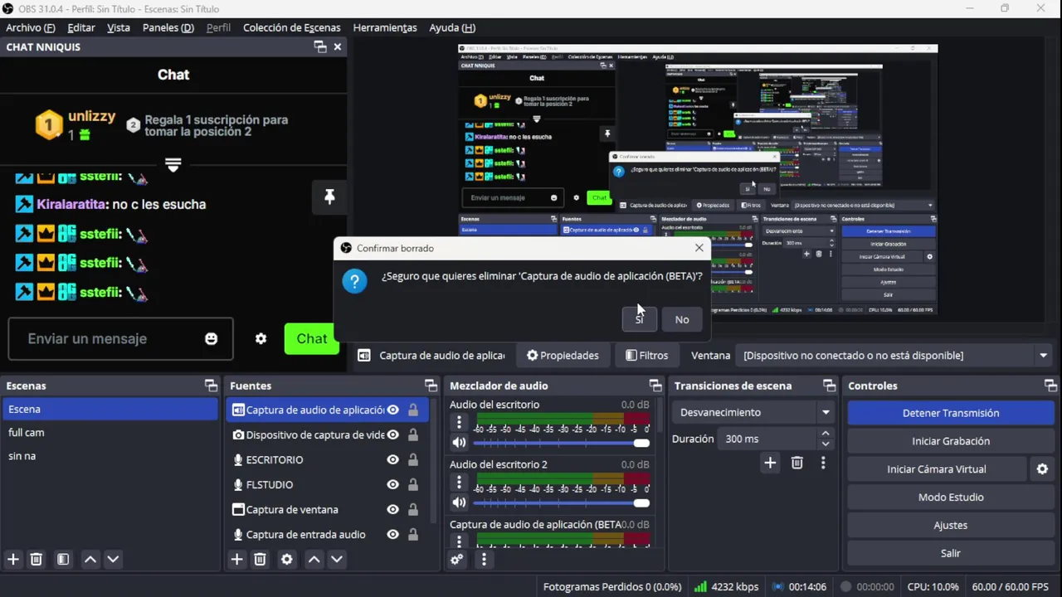Select the full cam scene
The width and height of the screenshot is (1062, 597).
(111, 433)
